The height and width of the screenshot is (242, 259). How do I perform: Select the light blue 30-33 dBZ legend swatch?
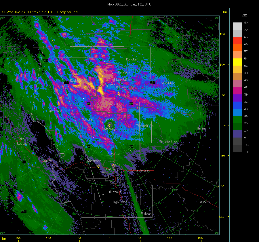point(237,112)
